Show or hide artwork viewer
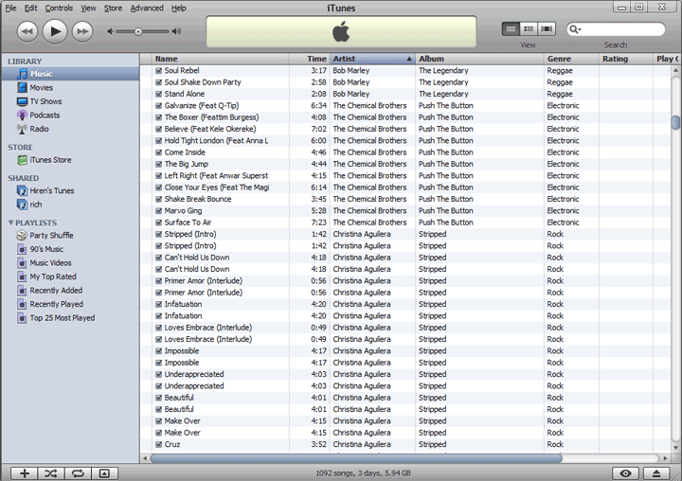The image size is (682, 481). coord(104,473)
